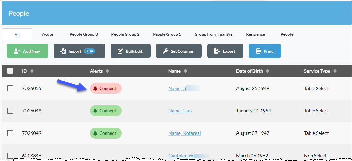The height and width of the screenshot is (161, 352).
Task: Click the green Connect alert for 7026048
Action: [106, 111]
